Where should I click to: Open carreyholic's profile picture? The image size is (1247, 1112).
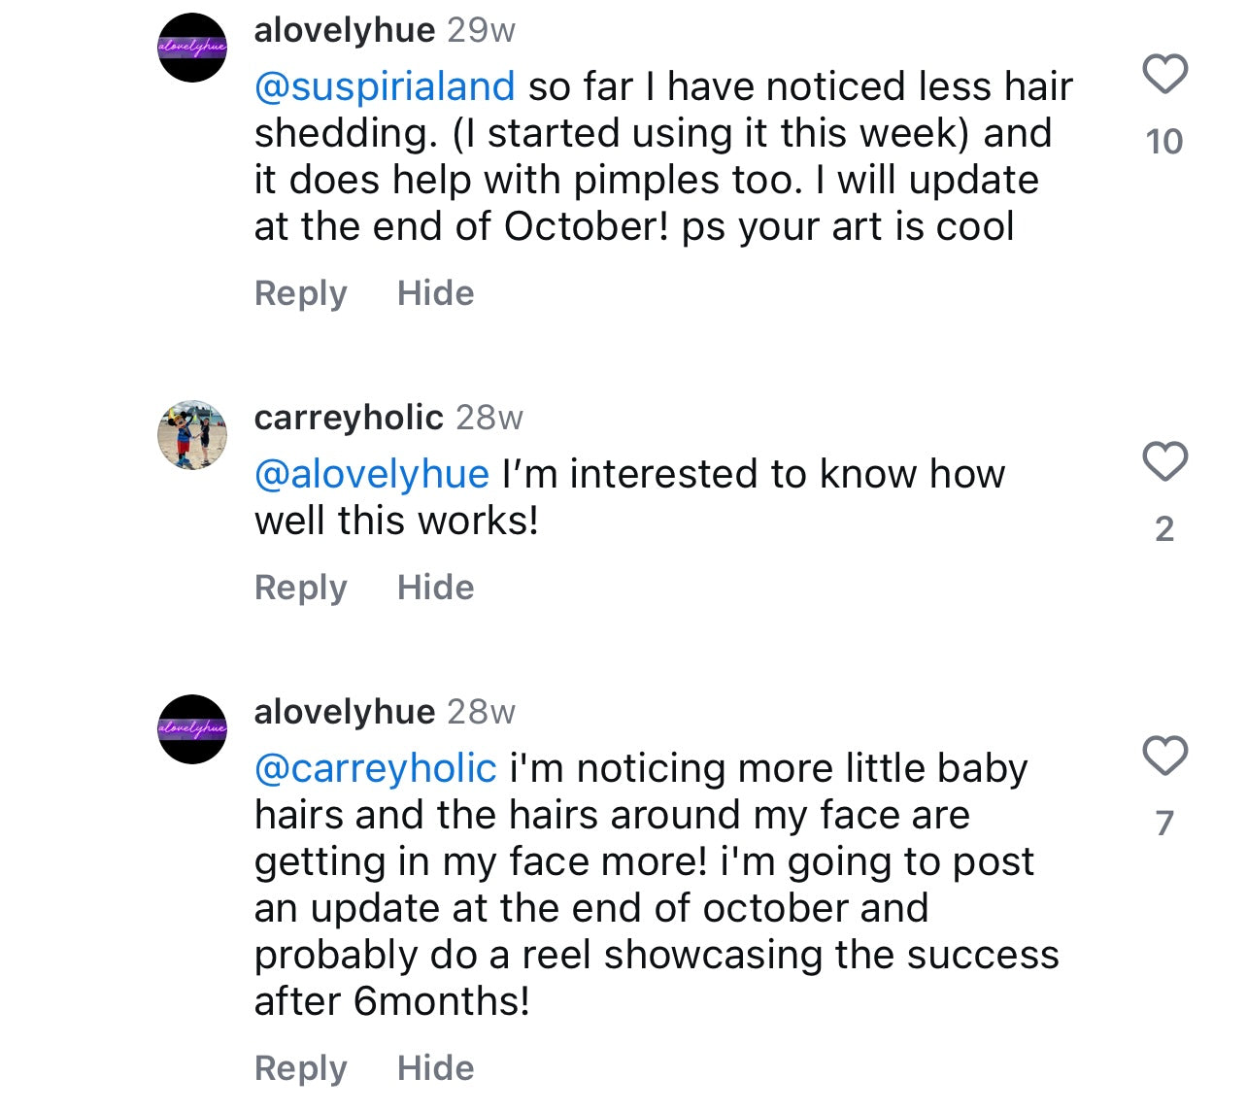(192, 434)
